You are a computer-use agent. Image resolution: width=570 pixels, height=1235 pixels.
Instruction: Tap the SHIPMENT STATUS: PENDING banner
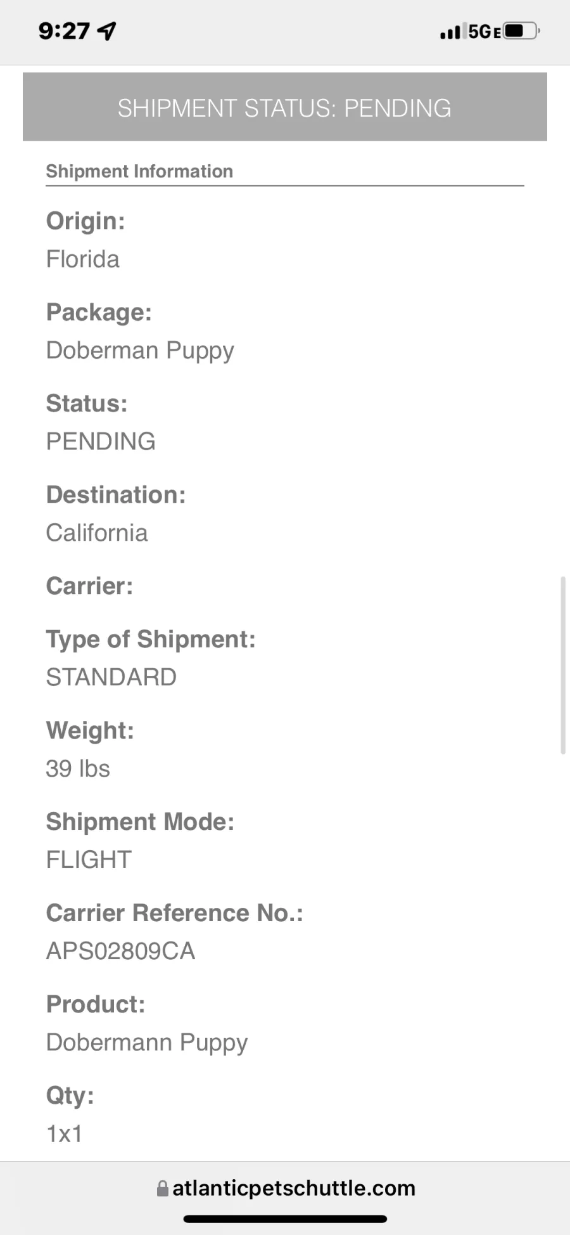point(285,107)
